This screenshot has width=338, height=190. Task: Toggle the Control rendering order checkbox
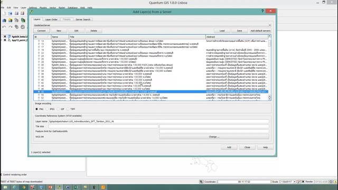coord(1,175)
